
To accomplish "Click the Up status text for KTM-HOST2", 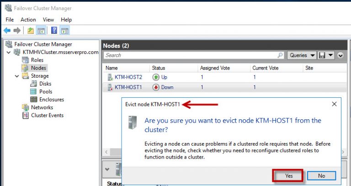I will pos(165,77).
